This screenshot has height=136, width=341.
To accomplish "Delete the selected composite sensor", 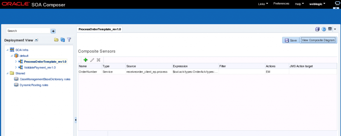I will click(x=99, y=60).
